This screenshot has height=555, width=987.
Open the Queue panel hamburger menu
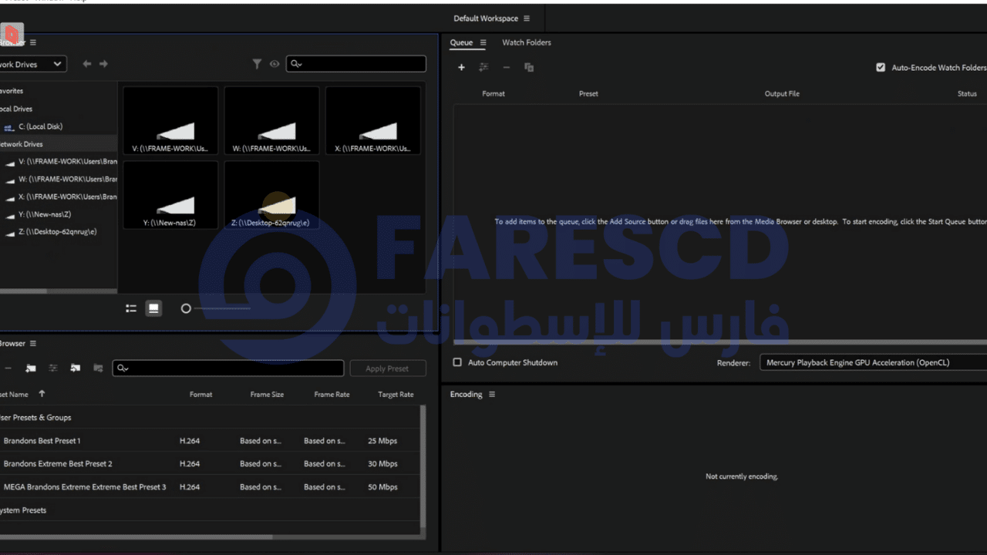tap(483, 42)
